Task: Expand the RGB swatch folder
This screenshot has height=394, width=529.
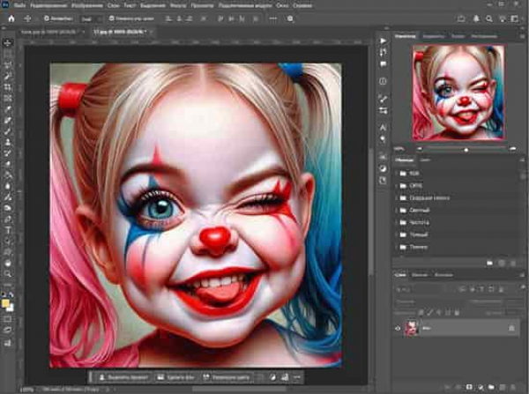Action: point(396,174)
